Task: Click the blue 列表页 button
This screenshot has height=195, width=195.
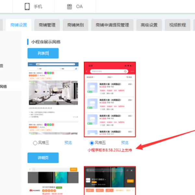Action: [43, 53]
